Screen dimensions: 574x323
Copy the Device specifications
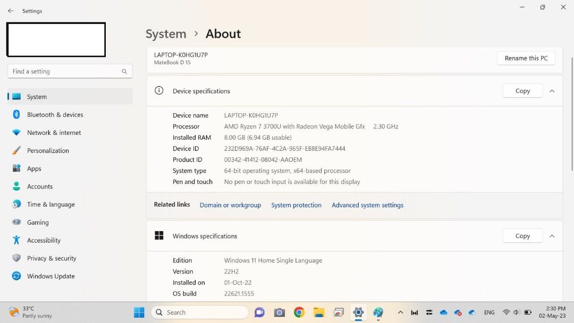[522, 91]
